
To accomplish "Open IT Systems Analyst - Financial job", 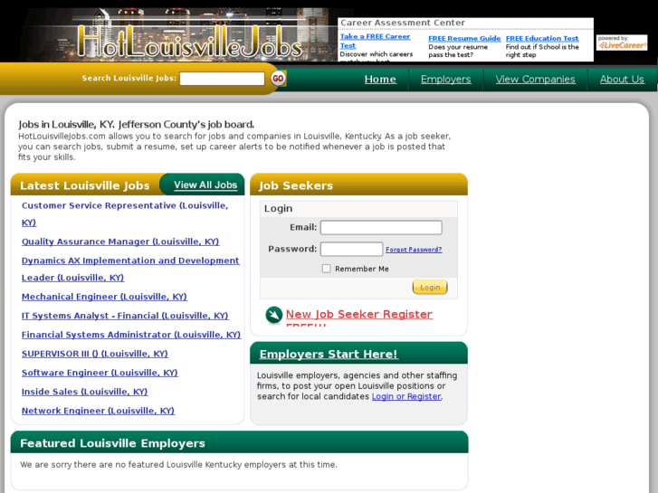I will (125, 316).
